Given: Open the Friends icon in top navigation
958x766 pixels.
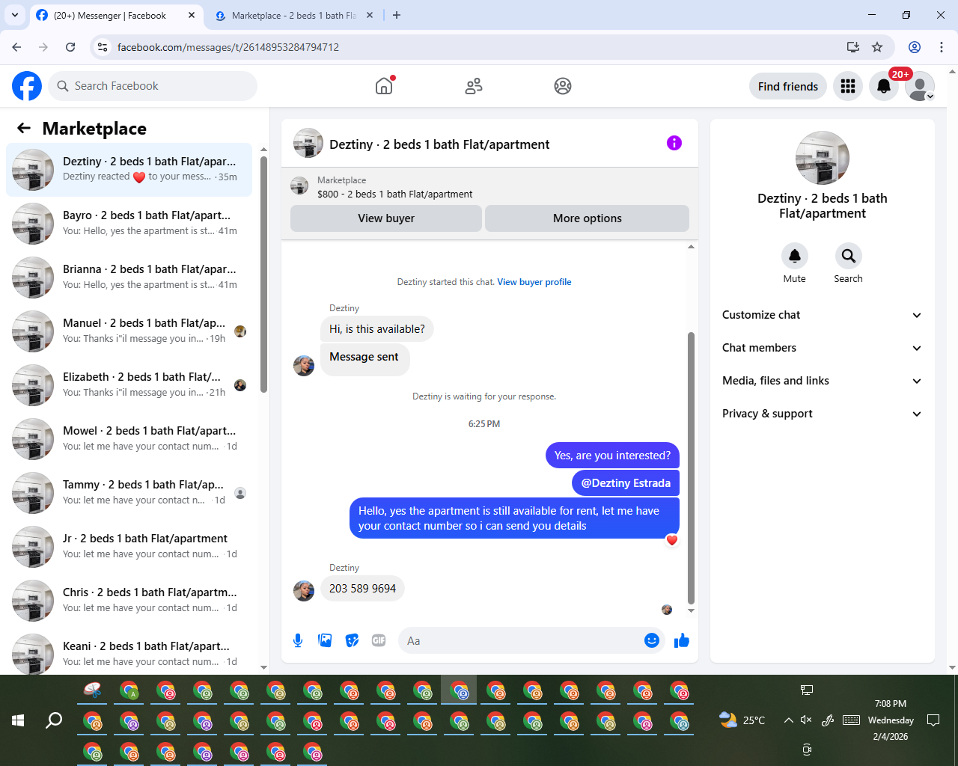Looking at the screenshot, I should click(474, 86).
